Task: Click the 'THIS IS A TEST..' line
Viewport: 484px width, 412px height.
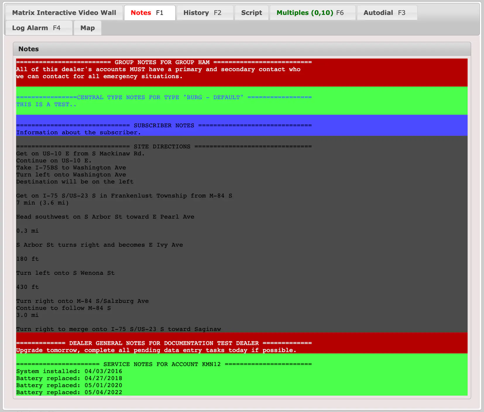Action: (46, 104)
